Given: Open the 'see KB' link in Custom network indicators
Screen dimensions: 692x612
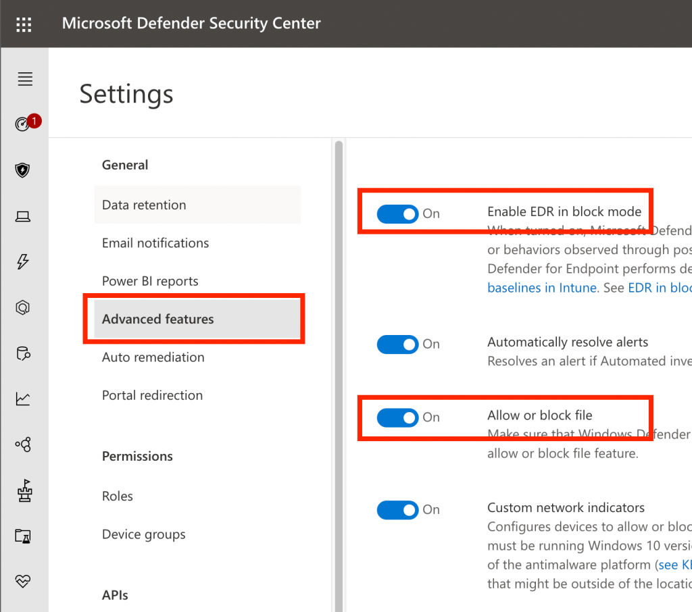Looking at the screenshot, I should tap(675, 565).
